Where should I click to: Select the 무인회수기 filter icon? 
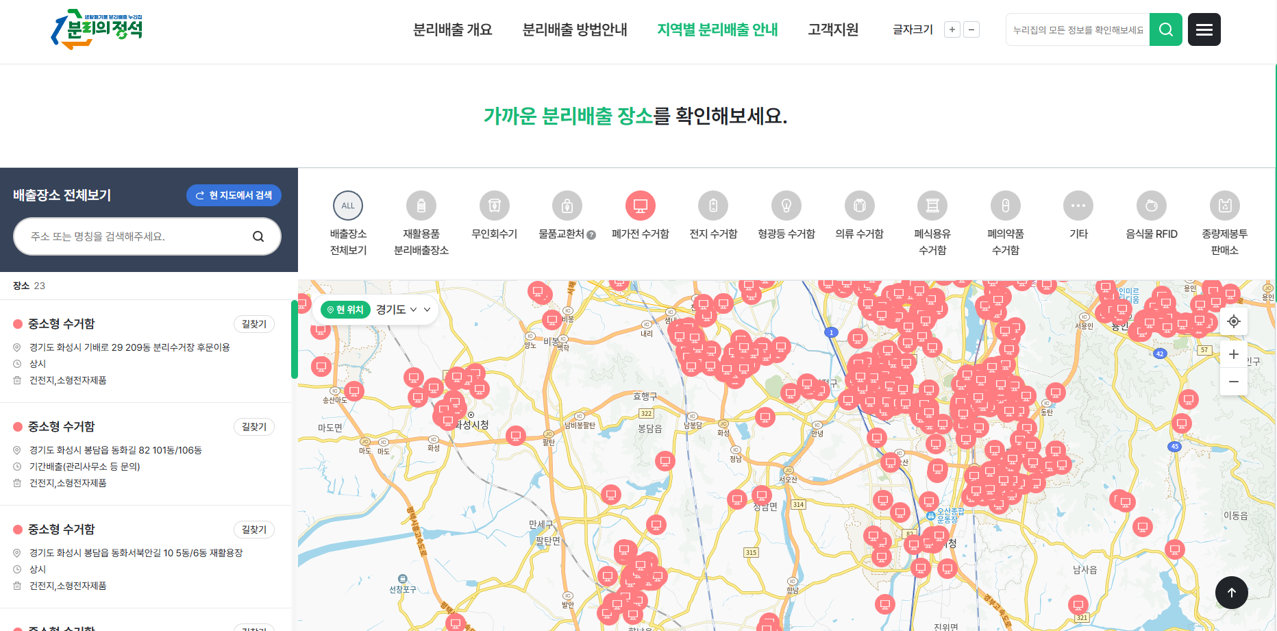pyautogui.click(x=495, y=206)
